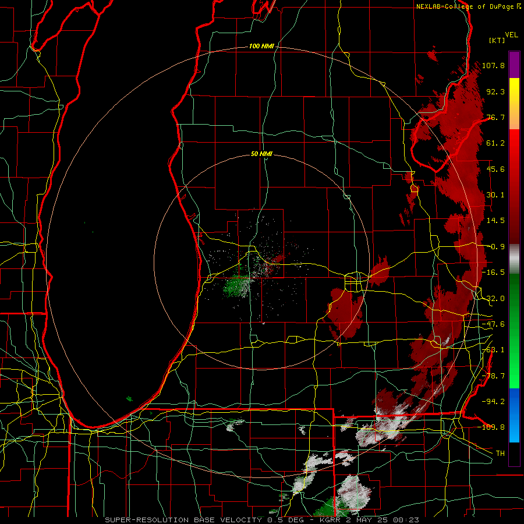
Task: Click the [KT] units label
Action: click(497, 40)
